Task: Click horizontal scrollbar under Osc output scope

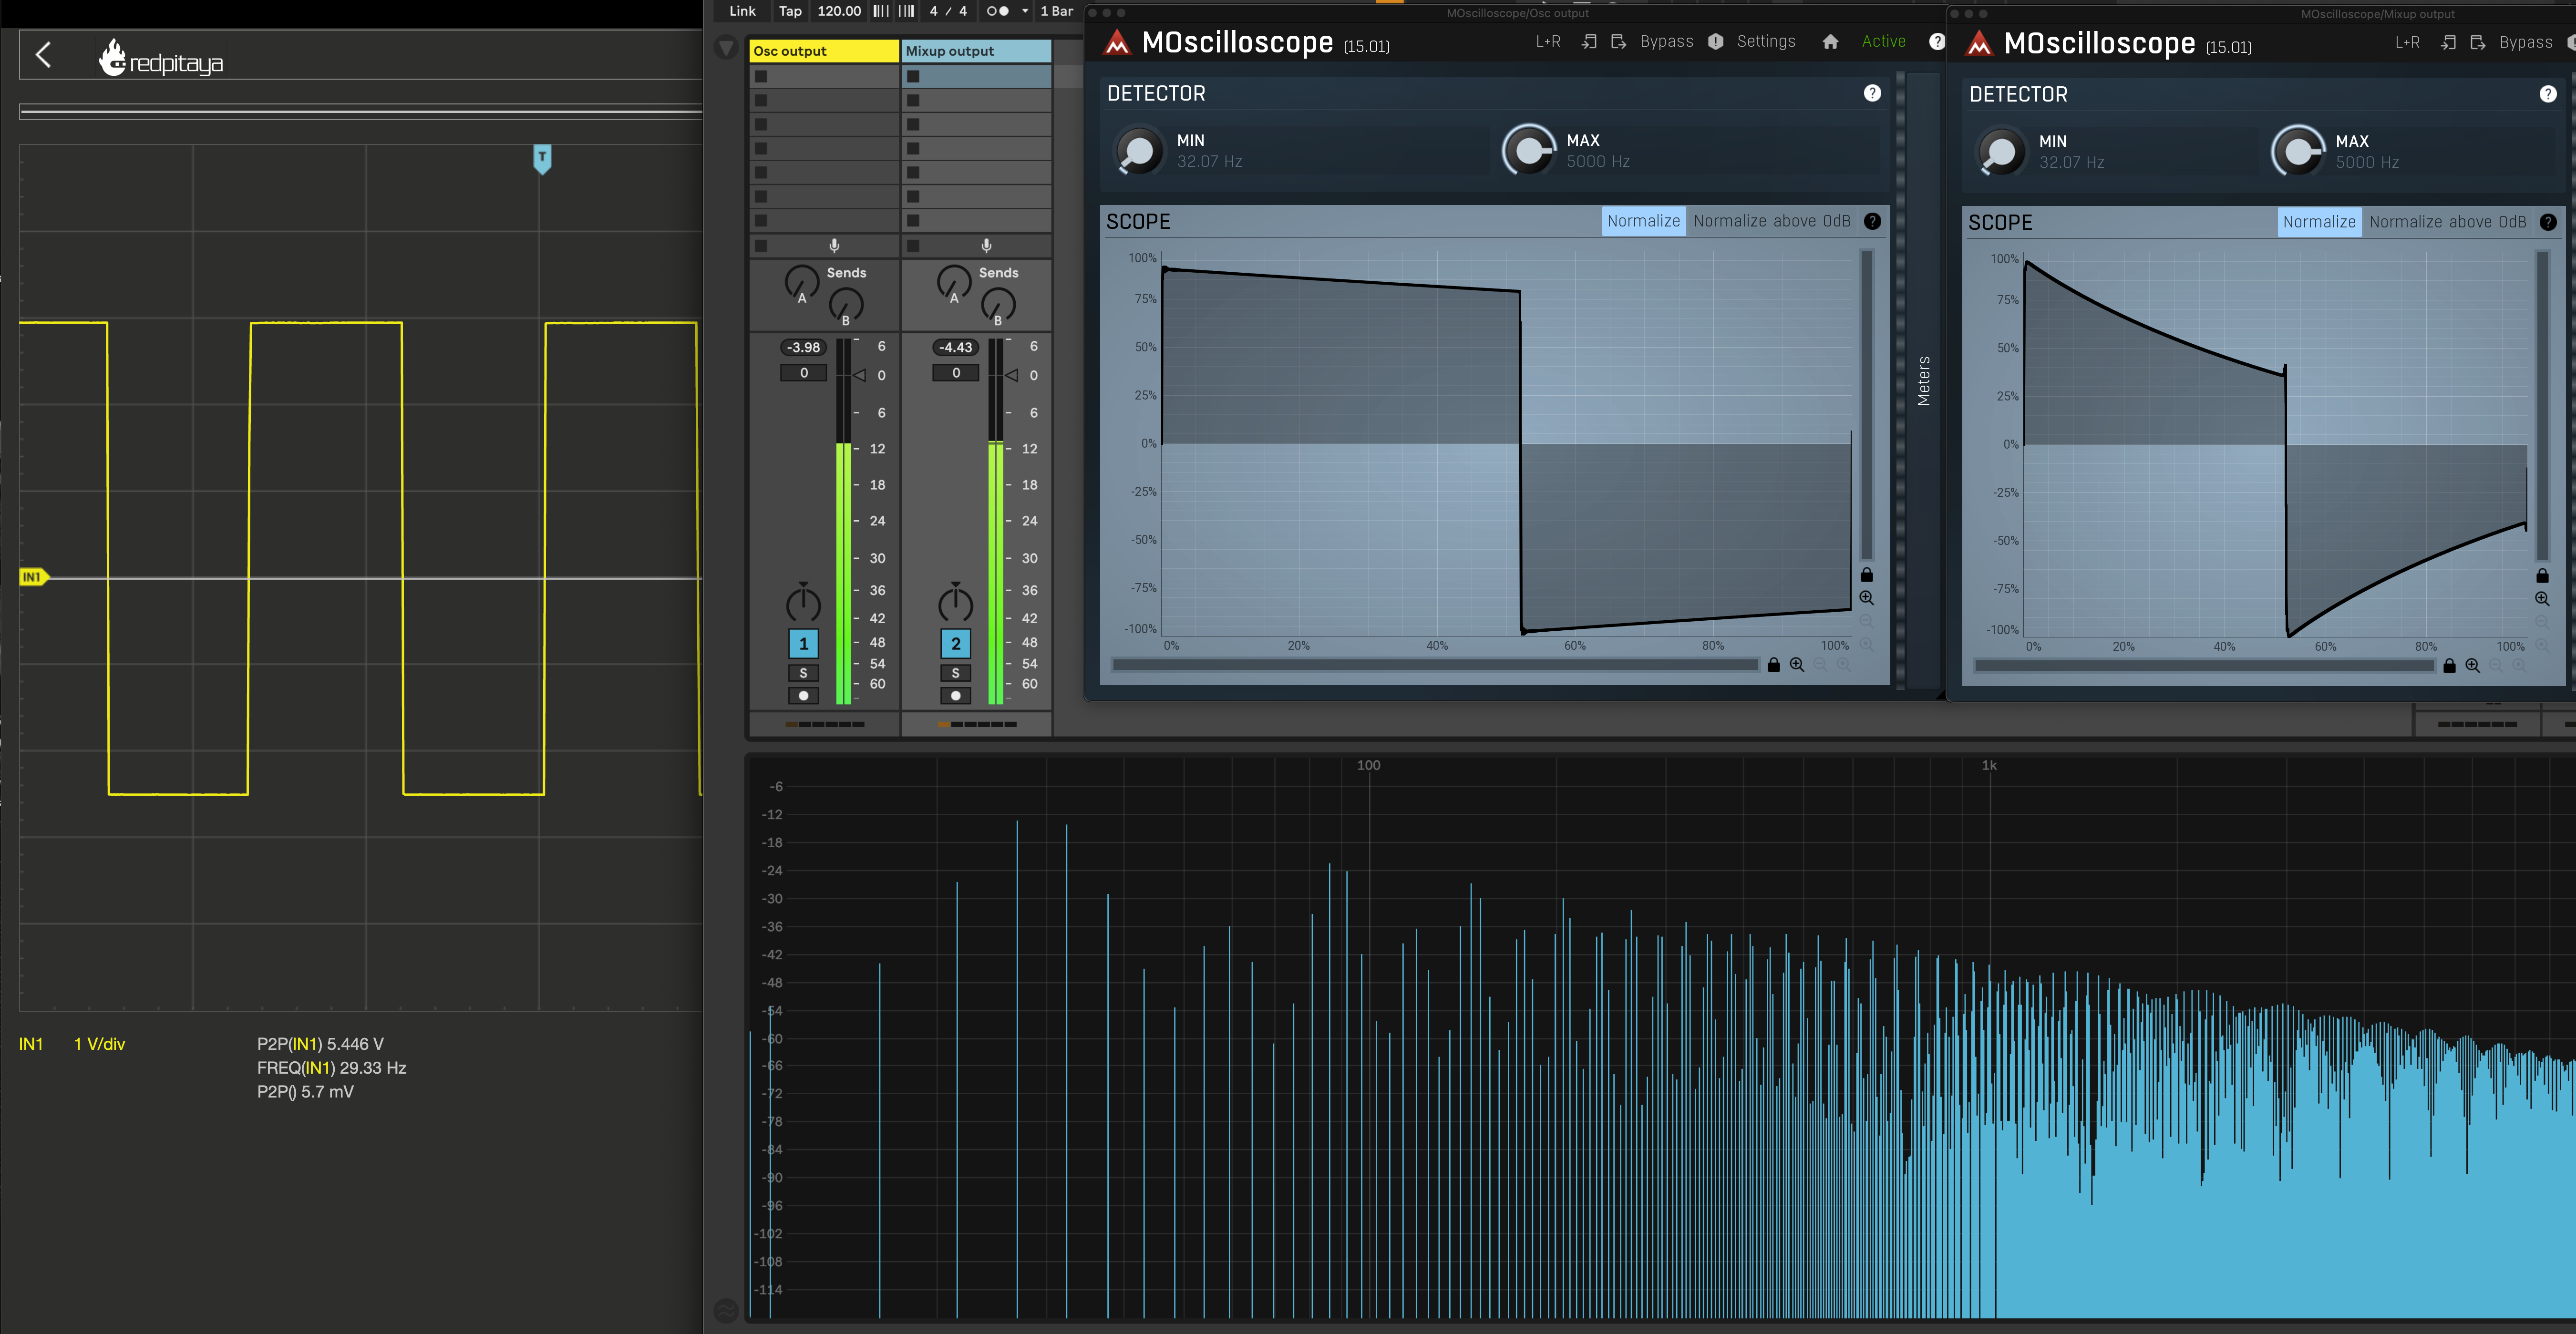Action: [1435, 665]
